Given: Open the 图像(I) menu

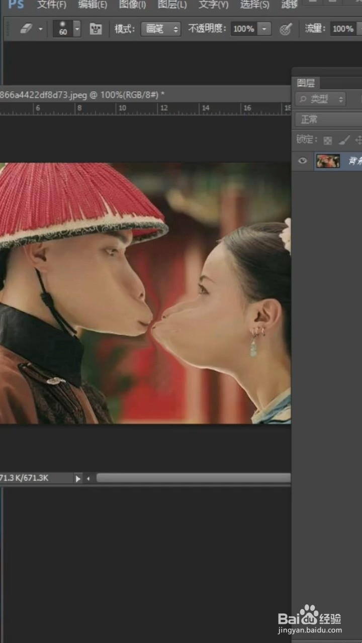Looking at the screenshot, I should coord(132,5).
